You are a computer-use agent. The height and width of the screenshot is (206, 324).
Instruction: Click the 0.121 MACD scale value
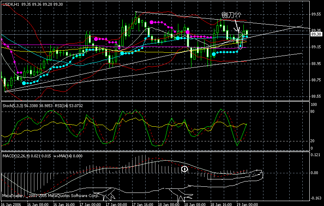click(315, 155)
